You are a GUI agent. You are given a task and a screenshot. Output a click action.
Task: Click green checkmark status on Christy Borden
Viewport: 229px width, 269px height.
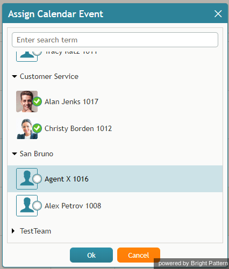pos(37,128)
